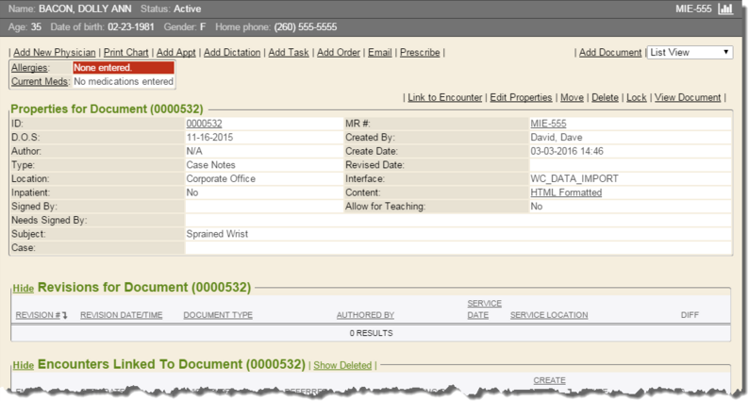This screenshot has height=401, width=749.
Task: Click the chart icon next to MIE-555
Action: click(725, 9)
